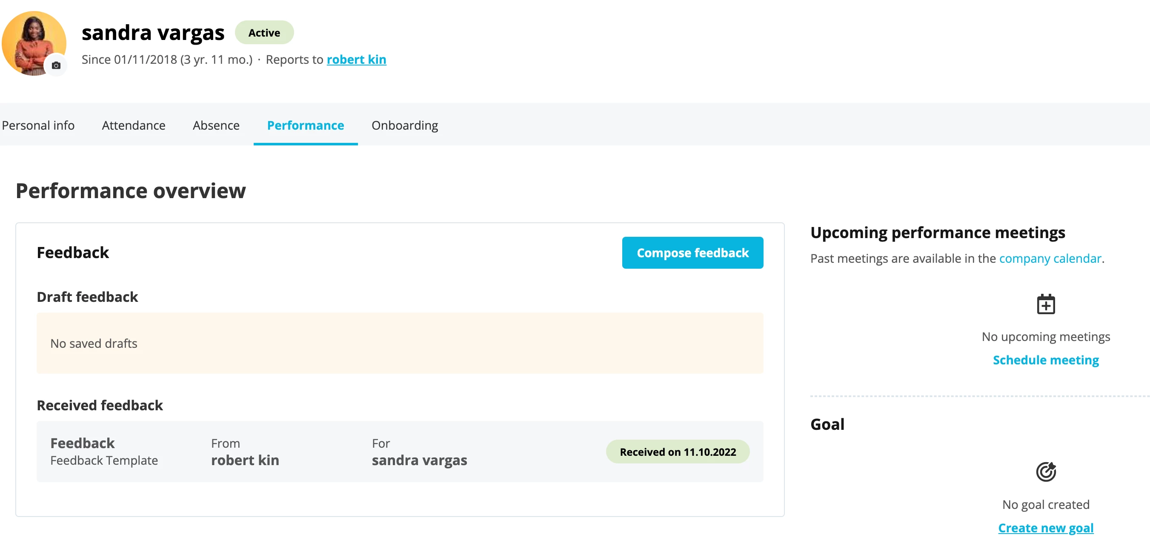Viewport: 1150px width, 551px height.
Task: Click the Active status badge
Action: click(x=264, y=33)
